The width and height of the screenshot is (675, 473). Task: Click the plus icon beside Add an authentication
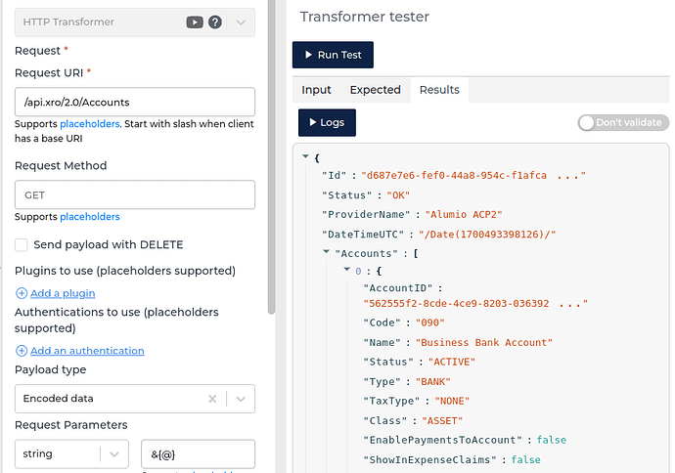(x=22, y=351)
